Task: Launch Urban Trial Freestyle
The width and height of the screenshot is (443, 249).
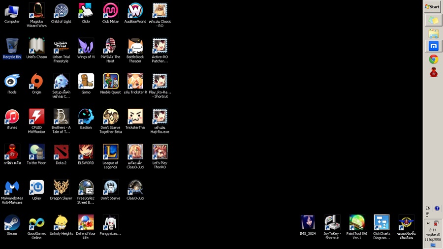Action: [x=61, y=50]
